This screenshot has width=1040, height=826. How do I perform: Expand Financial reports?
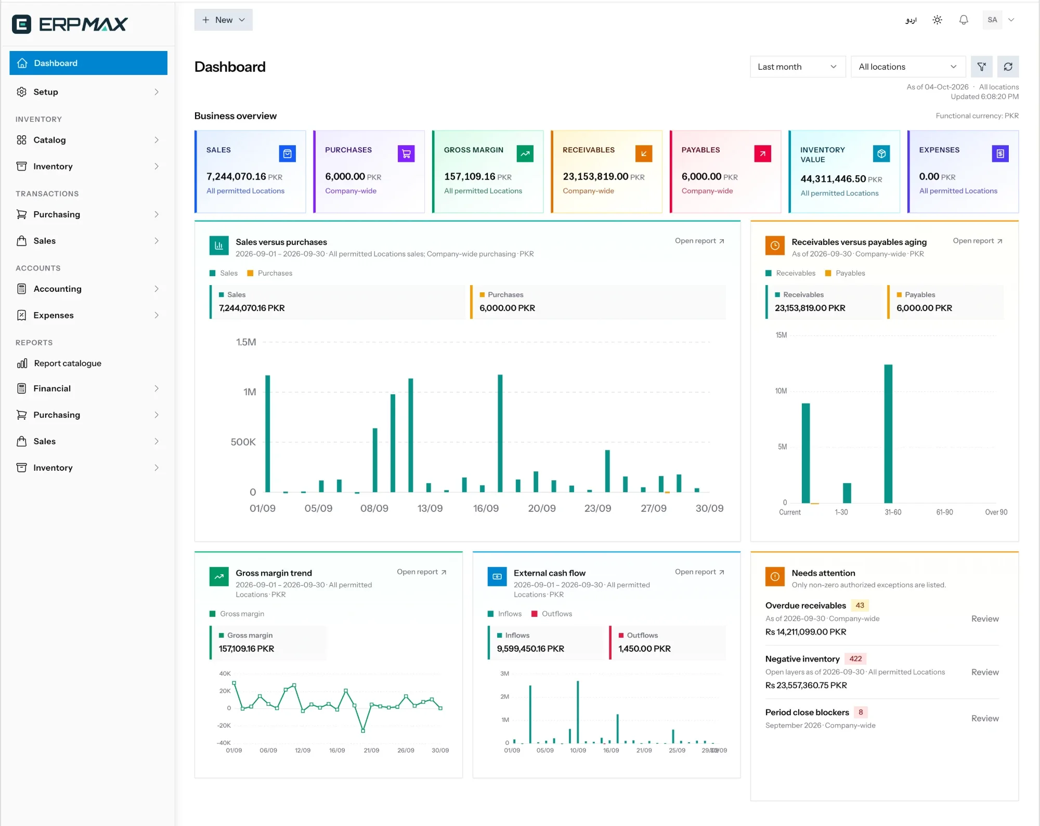click(x=88, y=389)
